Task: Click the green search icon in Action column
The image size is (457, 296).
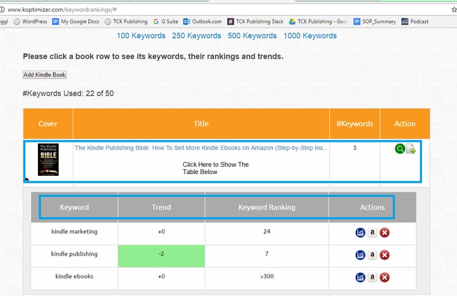Action: [400, 149]
